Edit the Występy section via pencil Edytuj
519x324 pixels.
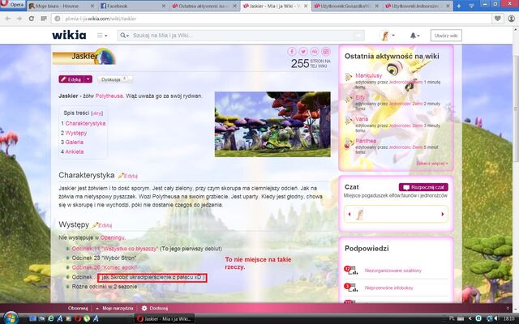click(x=102, y=225)
